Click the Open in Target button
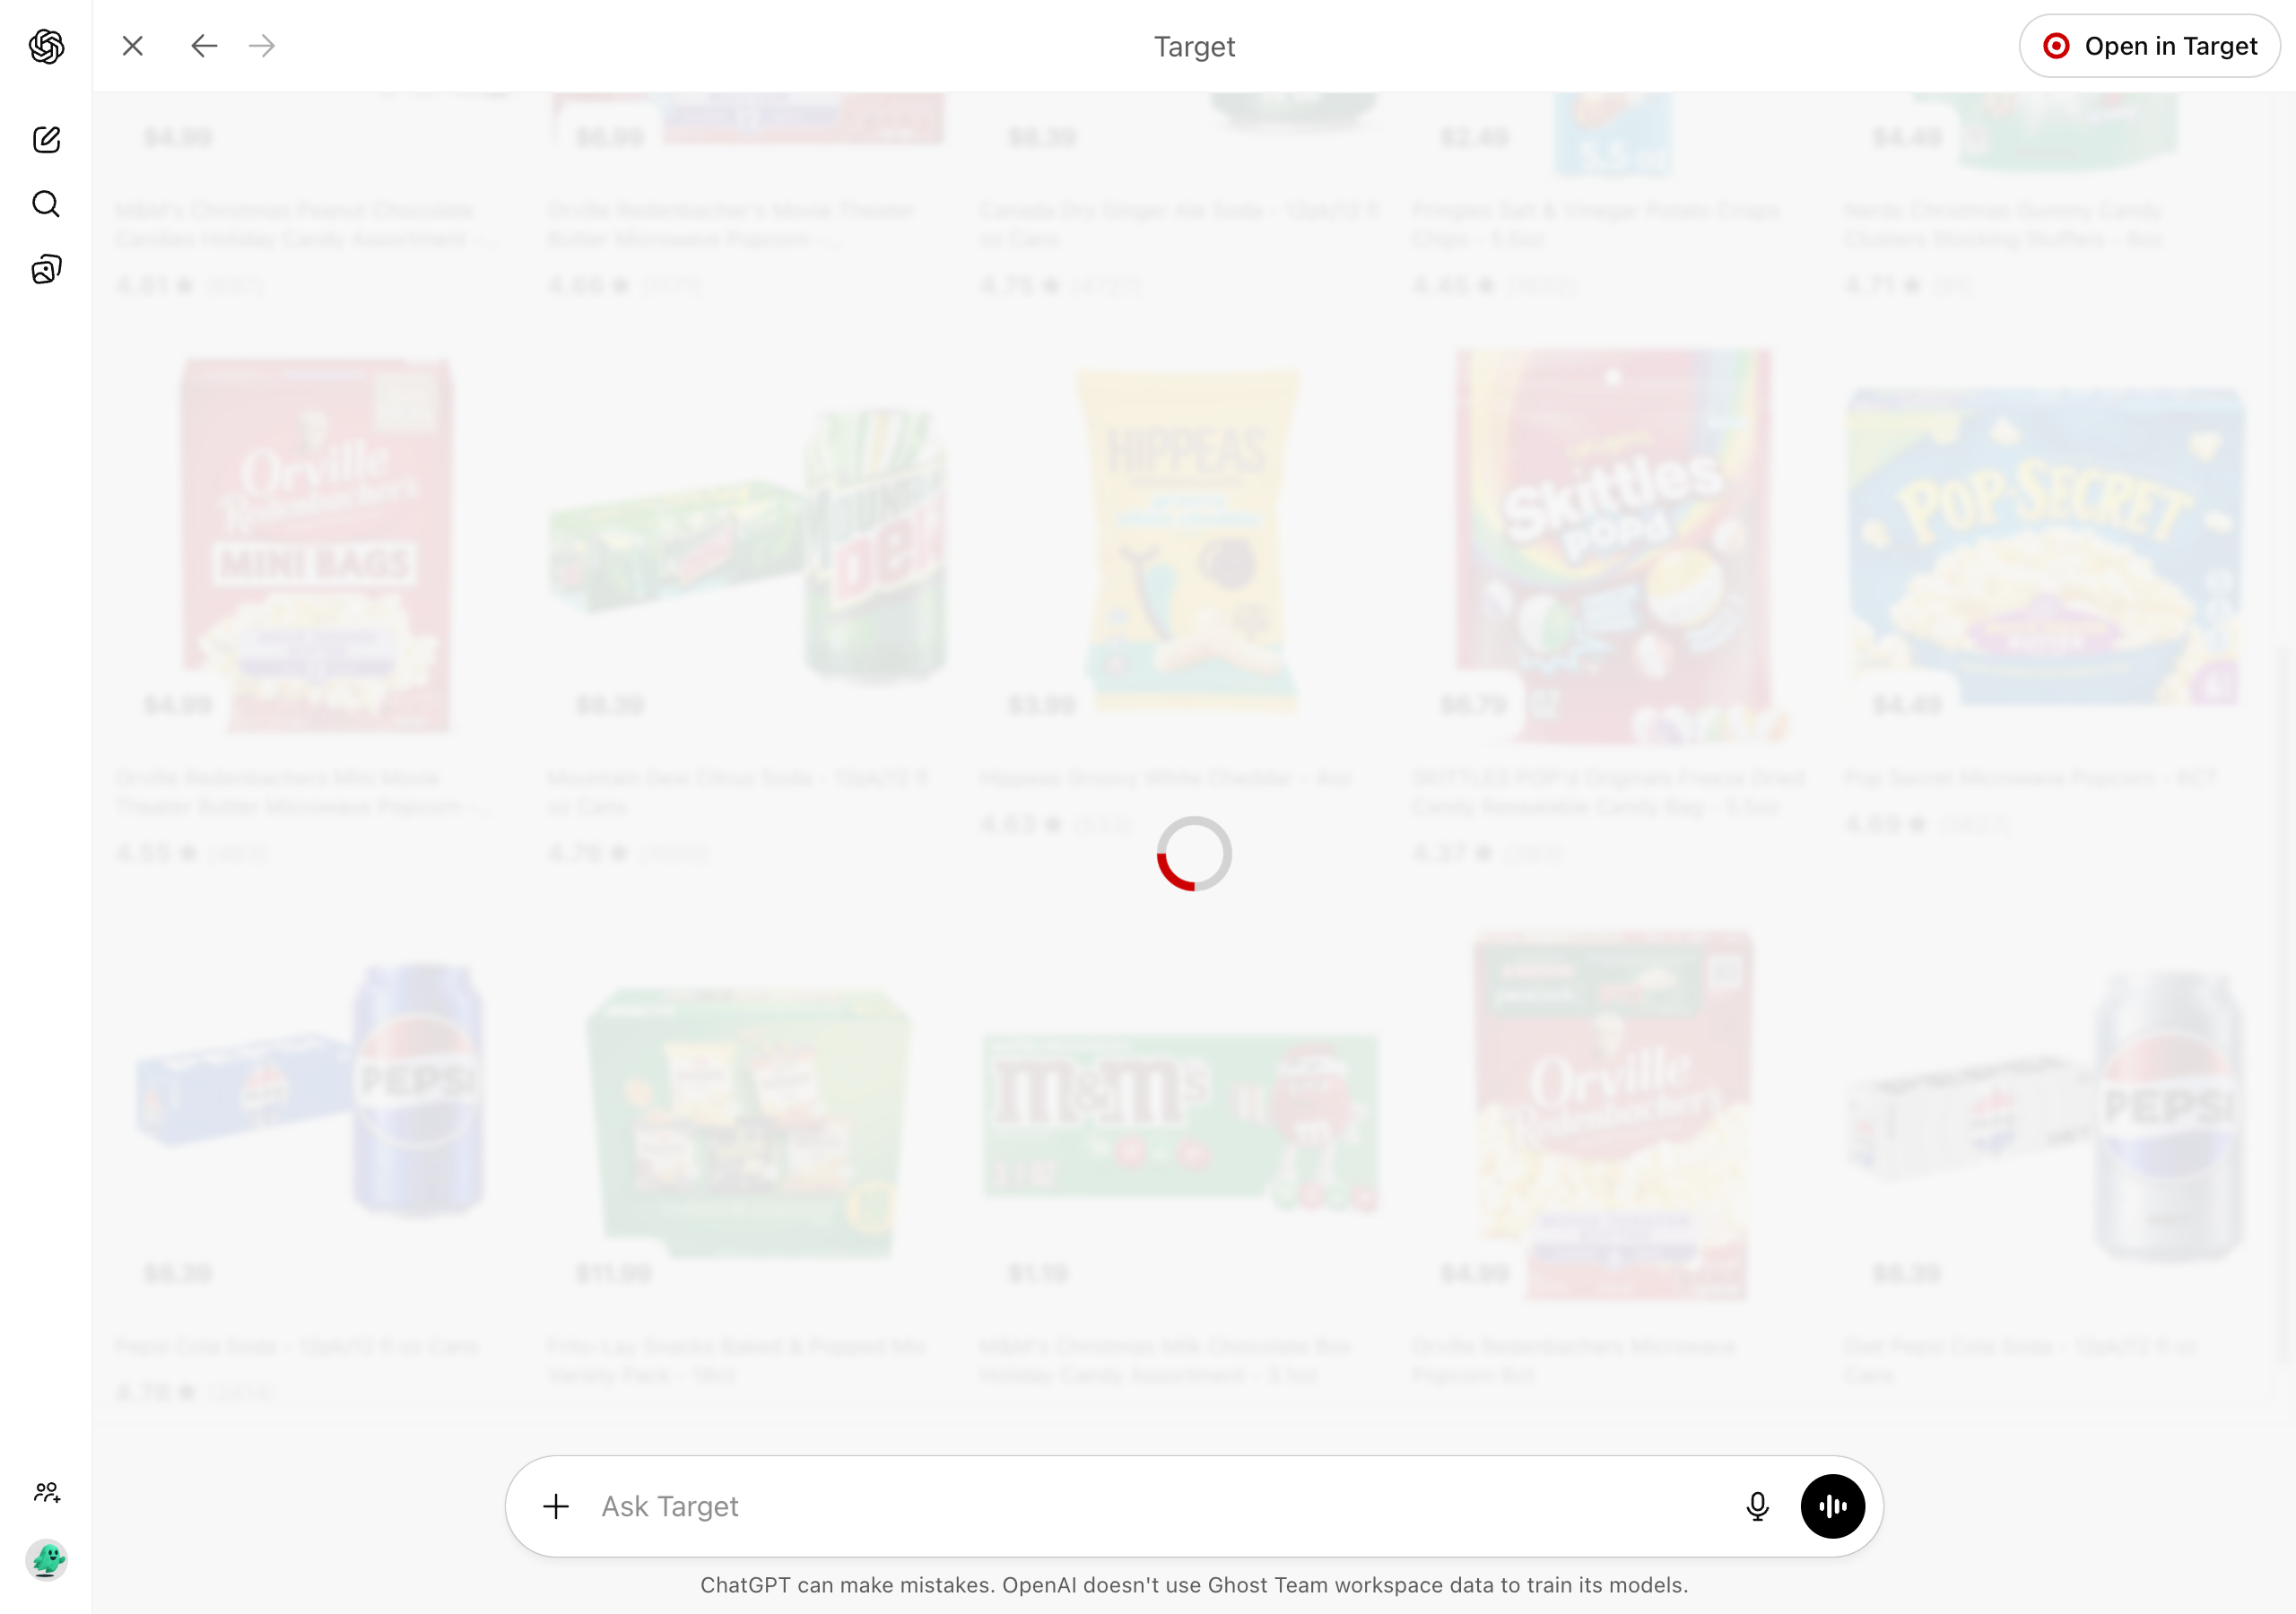The height and width of the screenshot is (1614, 2296). 2149,46
